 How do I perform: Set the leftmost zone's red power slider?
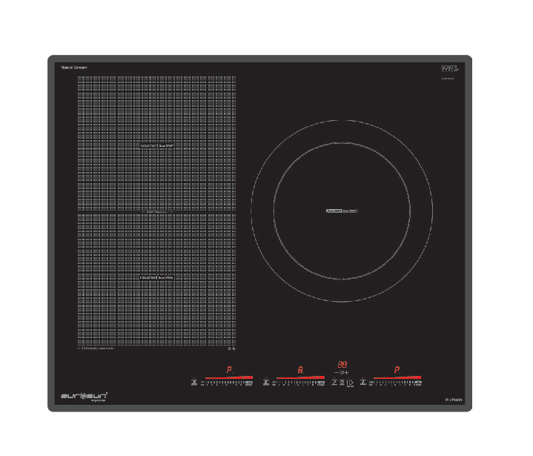pyautogui.click(x=229, y=377)
